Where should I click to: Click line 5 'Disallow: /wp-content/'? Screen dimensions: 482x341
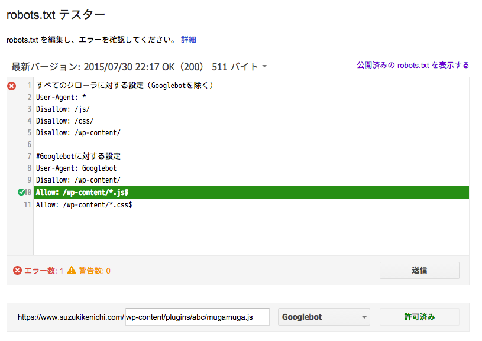(78, 133)
